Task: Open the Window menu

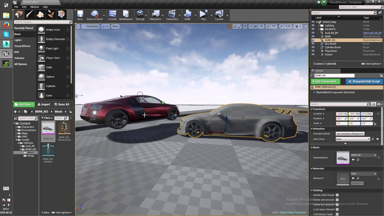Action: [34, 7]
